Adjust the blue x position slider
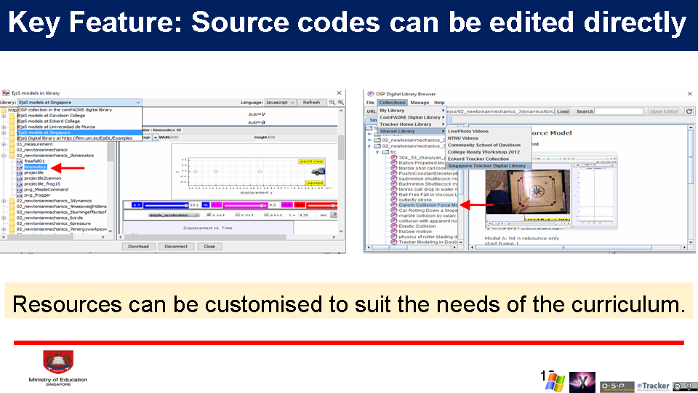 point(165,205)
